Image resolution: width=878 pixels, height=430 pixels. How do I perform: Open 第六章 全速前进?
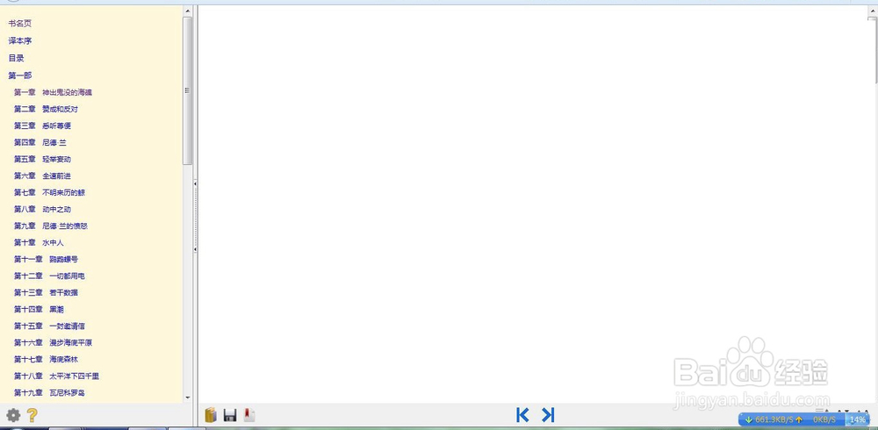[x=42, y=176]
